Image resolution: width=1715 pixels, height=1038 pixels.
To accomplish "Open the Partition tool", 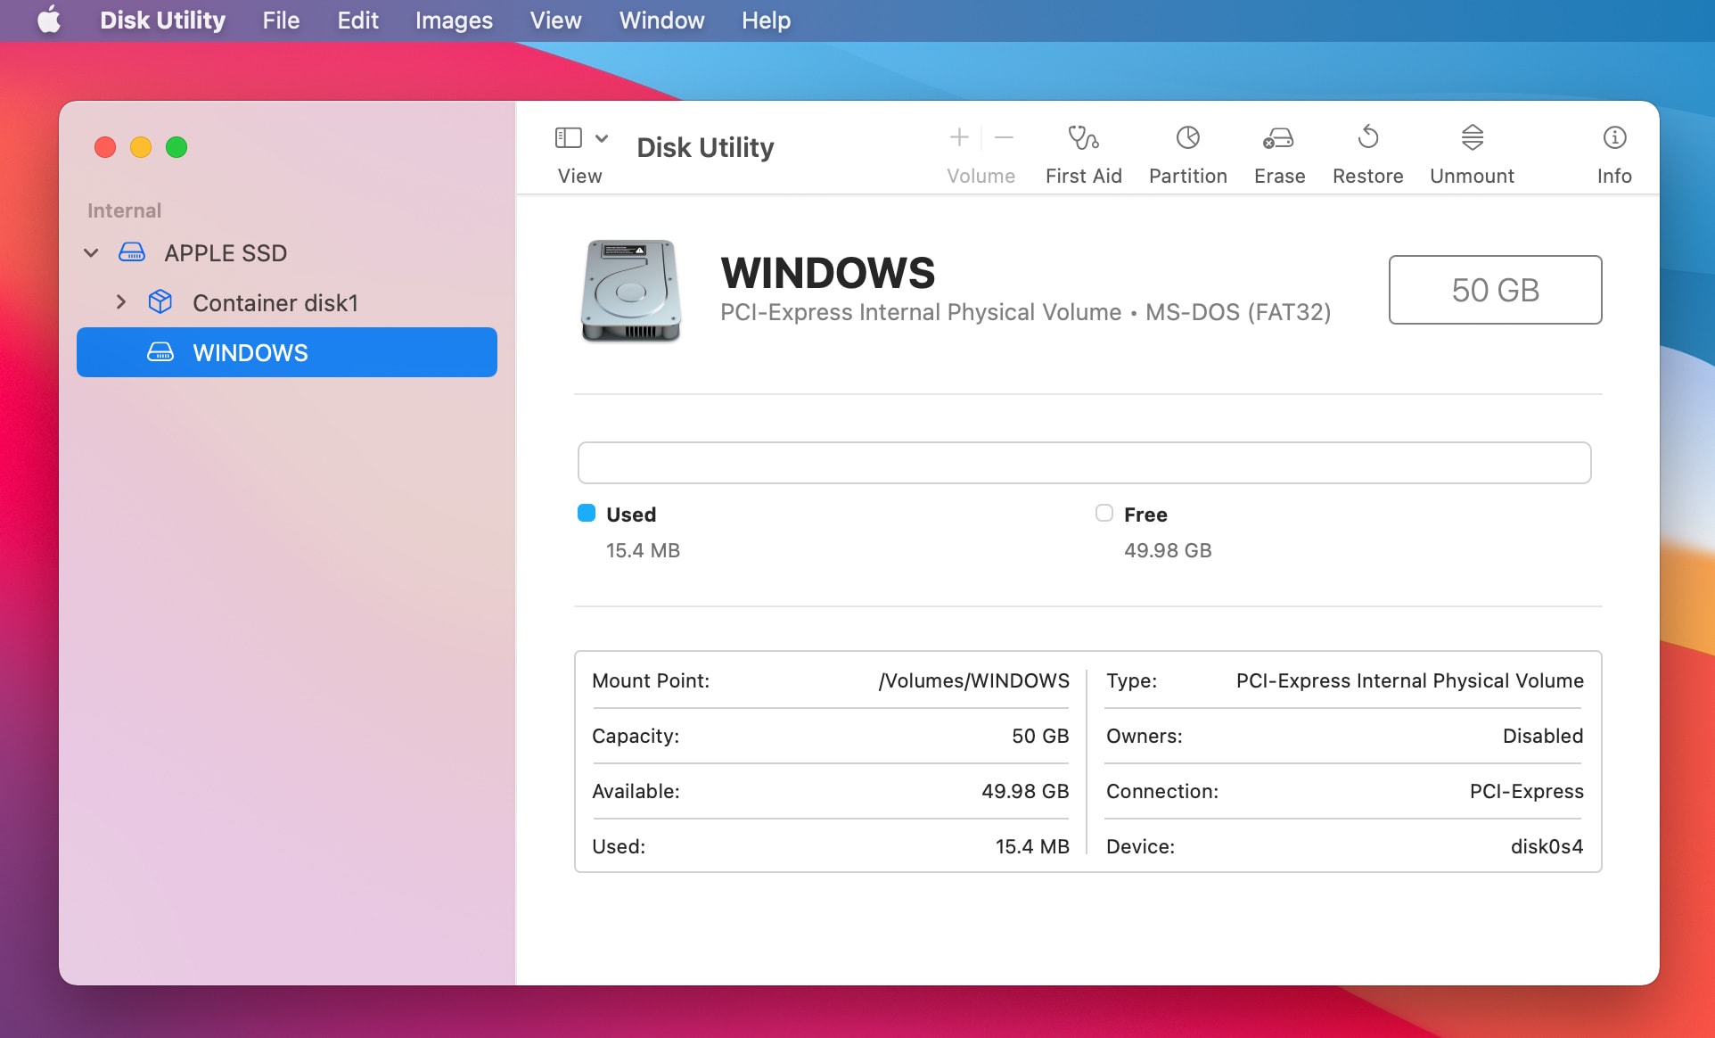I will click(1187, 152).
